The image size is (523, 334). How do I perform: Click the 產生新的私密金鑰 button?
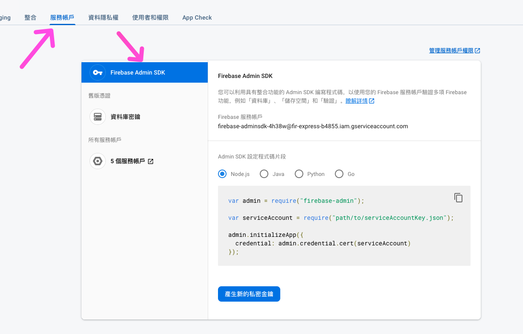pyautogui.click(x=249, y=294)
